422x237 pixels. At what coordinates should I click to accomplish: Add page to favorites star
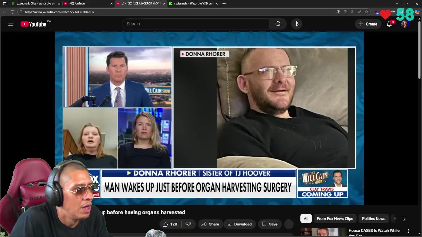(x=366, y=12)
